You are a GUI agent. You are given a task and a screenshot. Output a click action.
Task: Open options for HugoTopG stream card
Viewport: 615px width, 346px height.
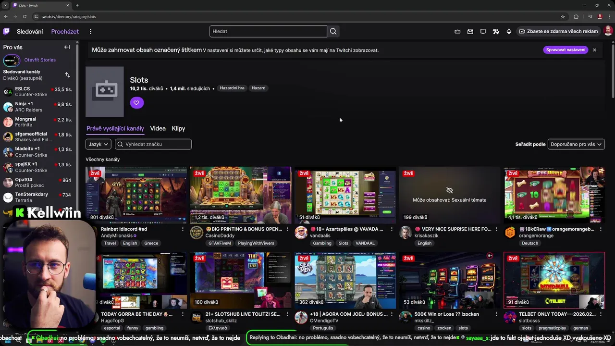point(183,314)
